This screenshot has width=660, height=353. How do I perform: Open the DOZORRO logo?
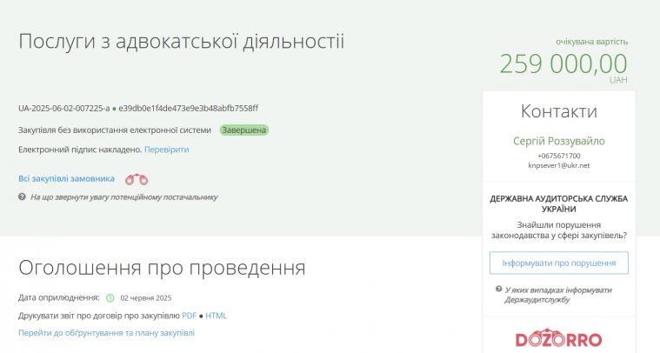[559, 339]
